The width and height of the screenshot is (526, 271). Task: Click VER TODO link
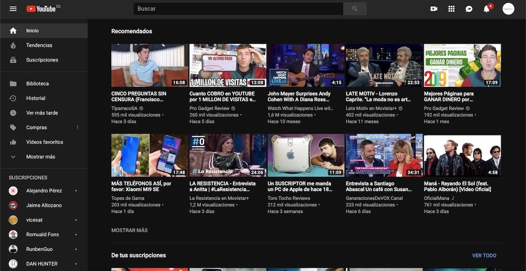(484, 255)
